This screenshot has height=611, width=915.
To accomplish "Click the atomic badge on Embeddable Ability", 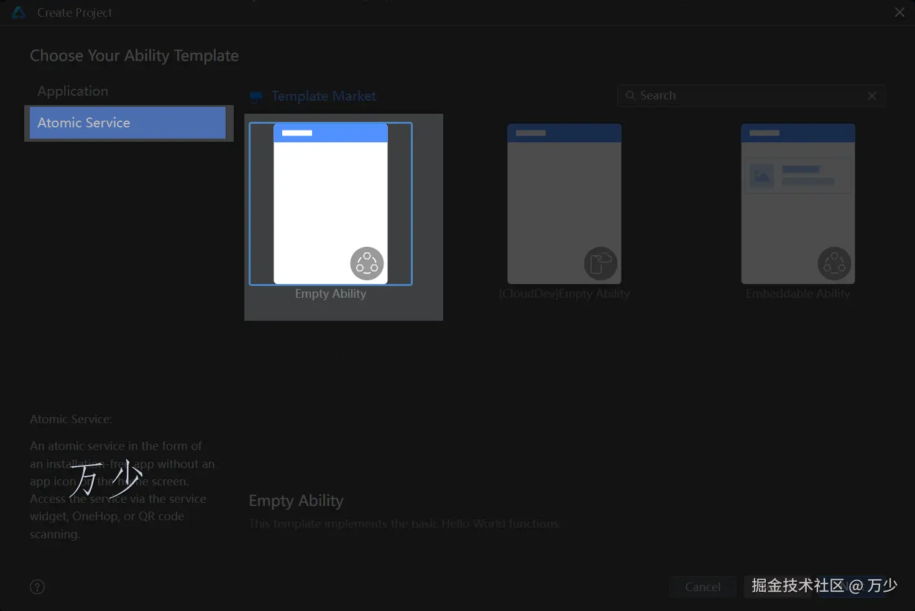I will (834, 264).
